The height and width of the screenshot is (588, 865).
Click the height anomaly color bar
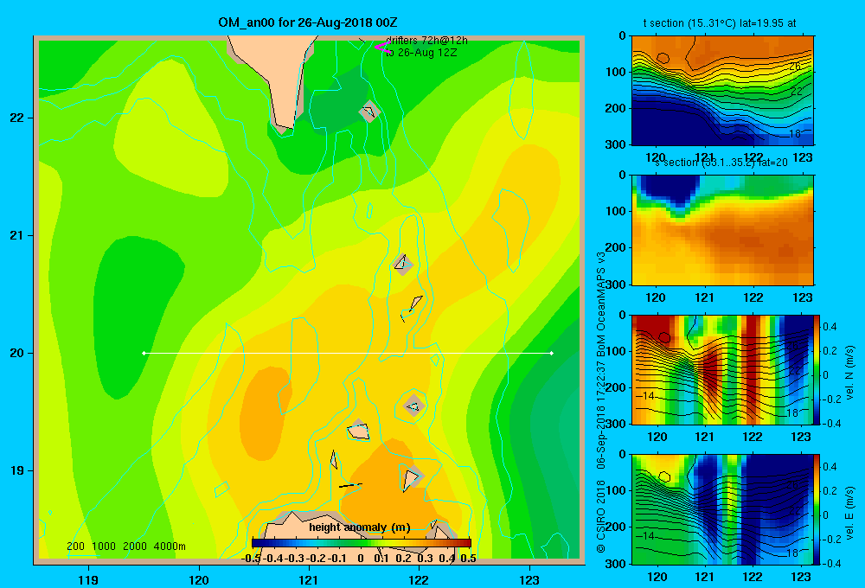(x=362, y=543)
